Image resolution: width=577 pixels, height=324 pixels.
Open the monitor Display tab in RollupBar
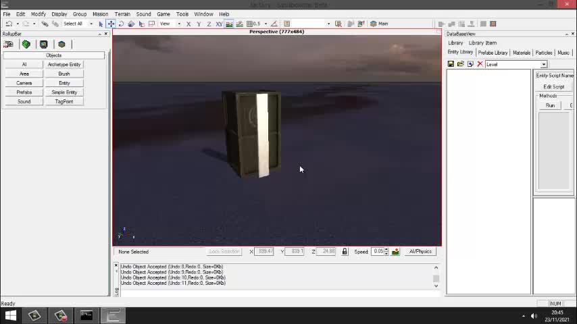click(x=44, y=45)
